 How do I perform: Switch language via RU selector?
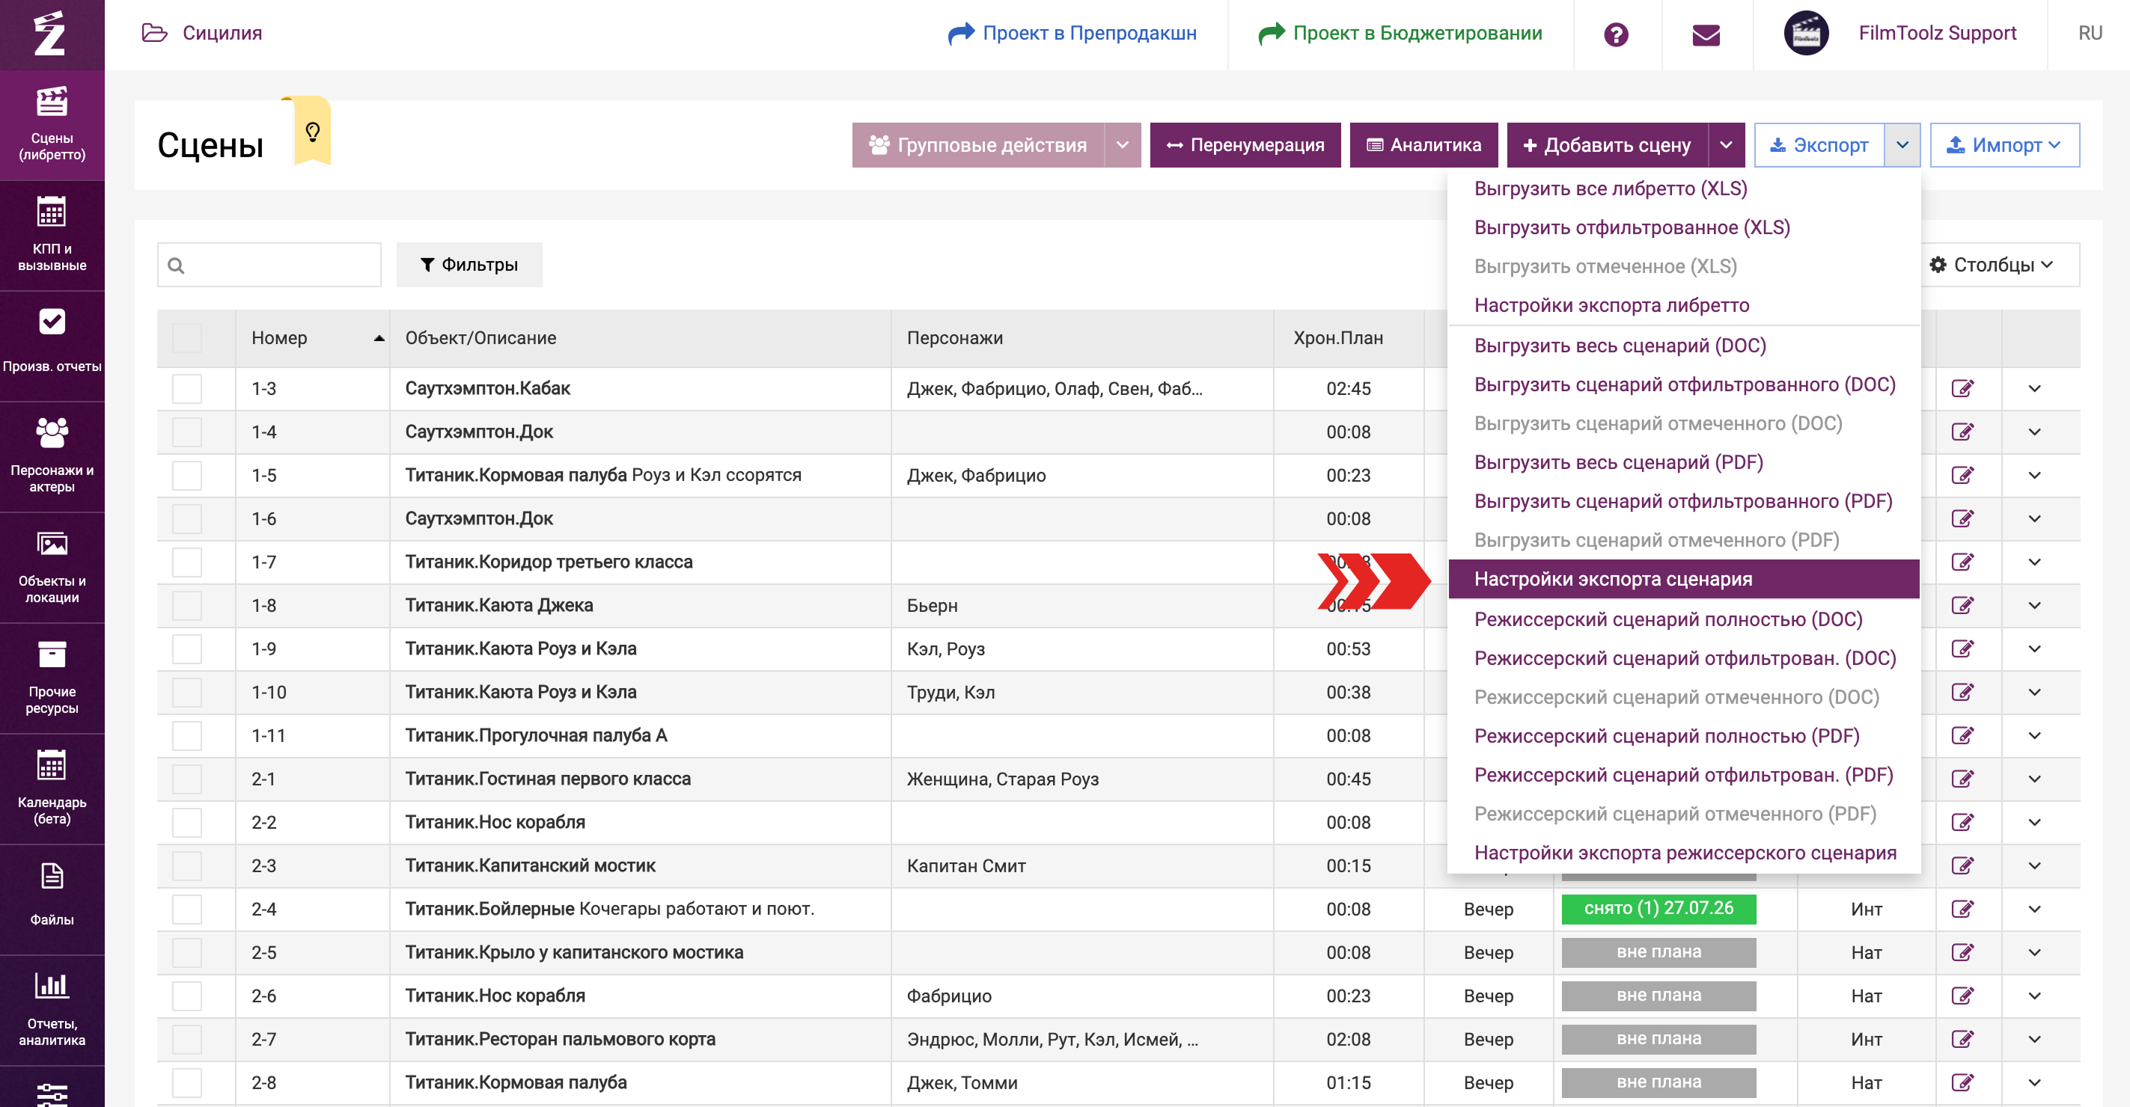point(2090,33)
